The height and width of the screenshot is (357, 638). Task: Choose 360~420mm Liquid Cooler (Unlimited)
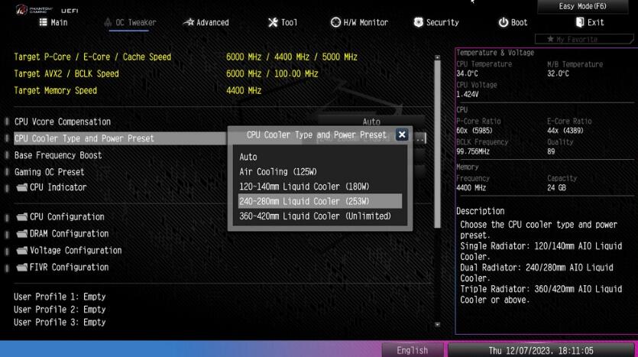320,216
